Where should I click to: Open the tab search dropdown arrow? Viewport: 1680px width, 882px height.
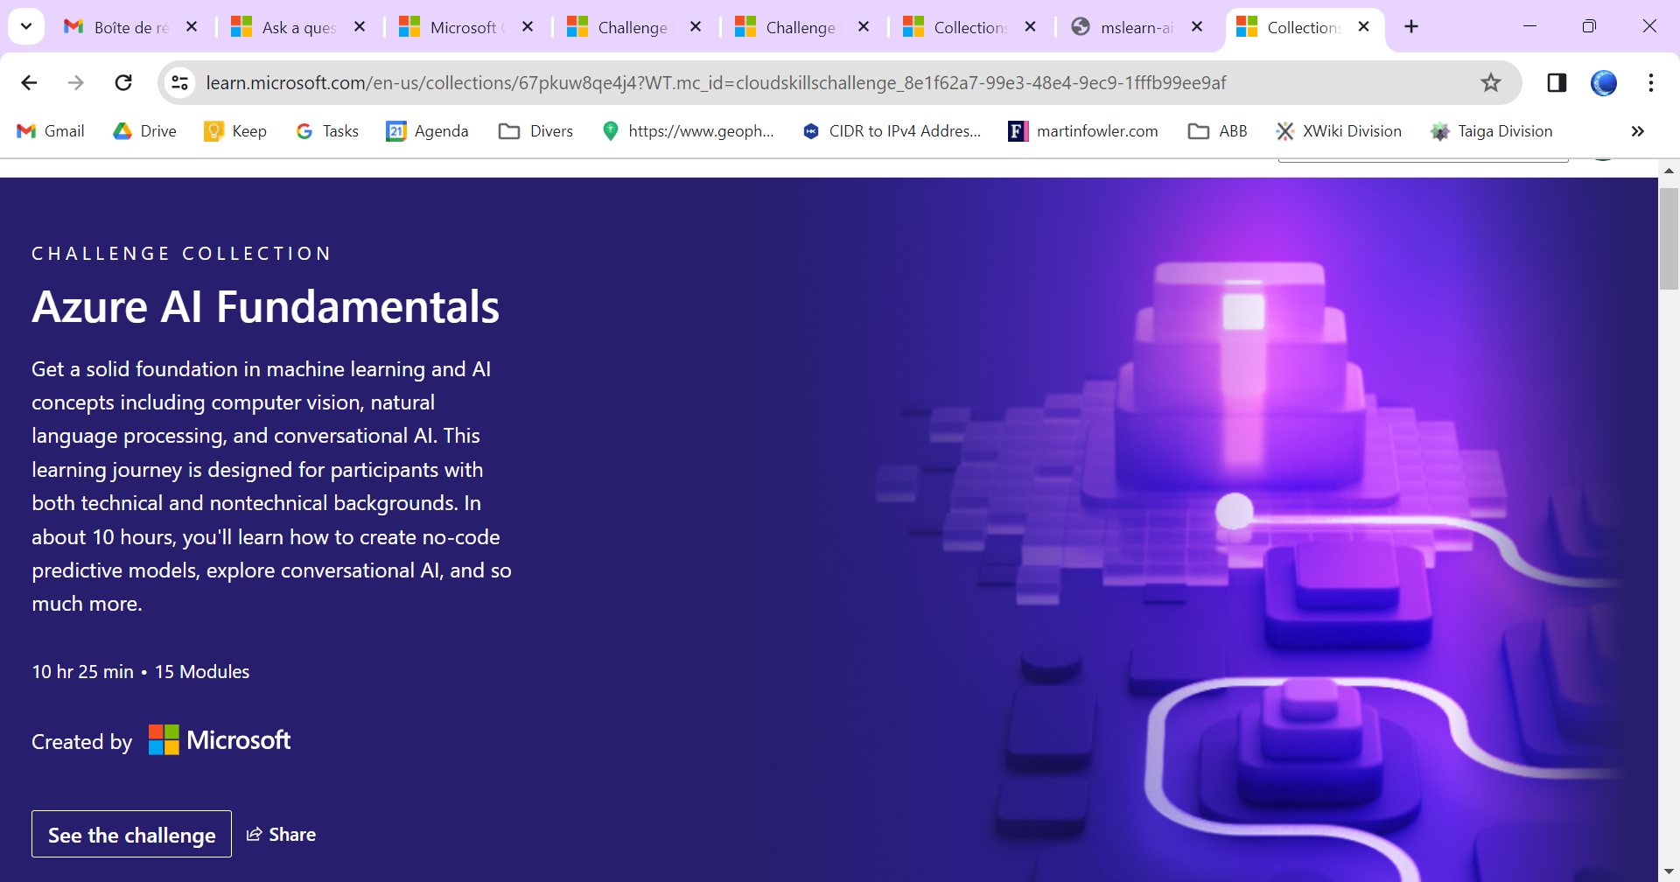coord(26,26)
